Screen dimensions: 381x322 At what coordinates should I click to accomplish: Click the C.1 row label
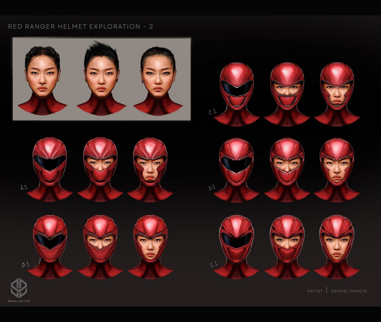(213, 112)
